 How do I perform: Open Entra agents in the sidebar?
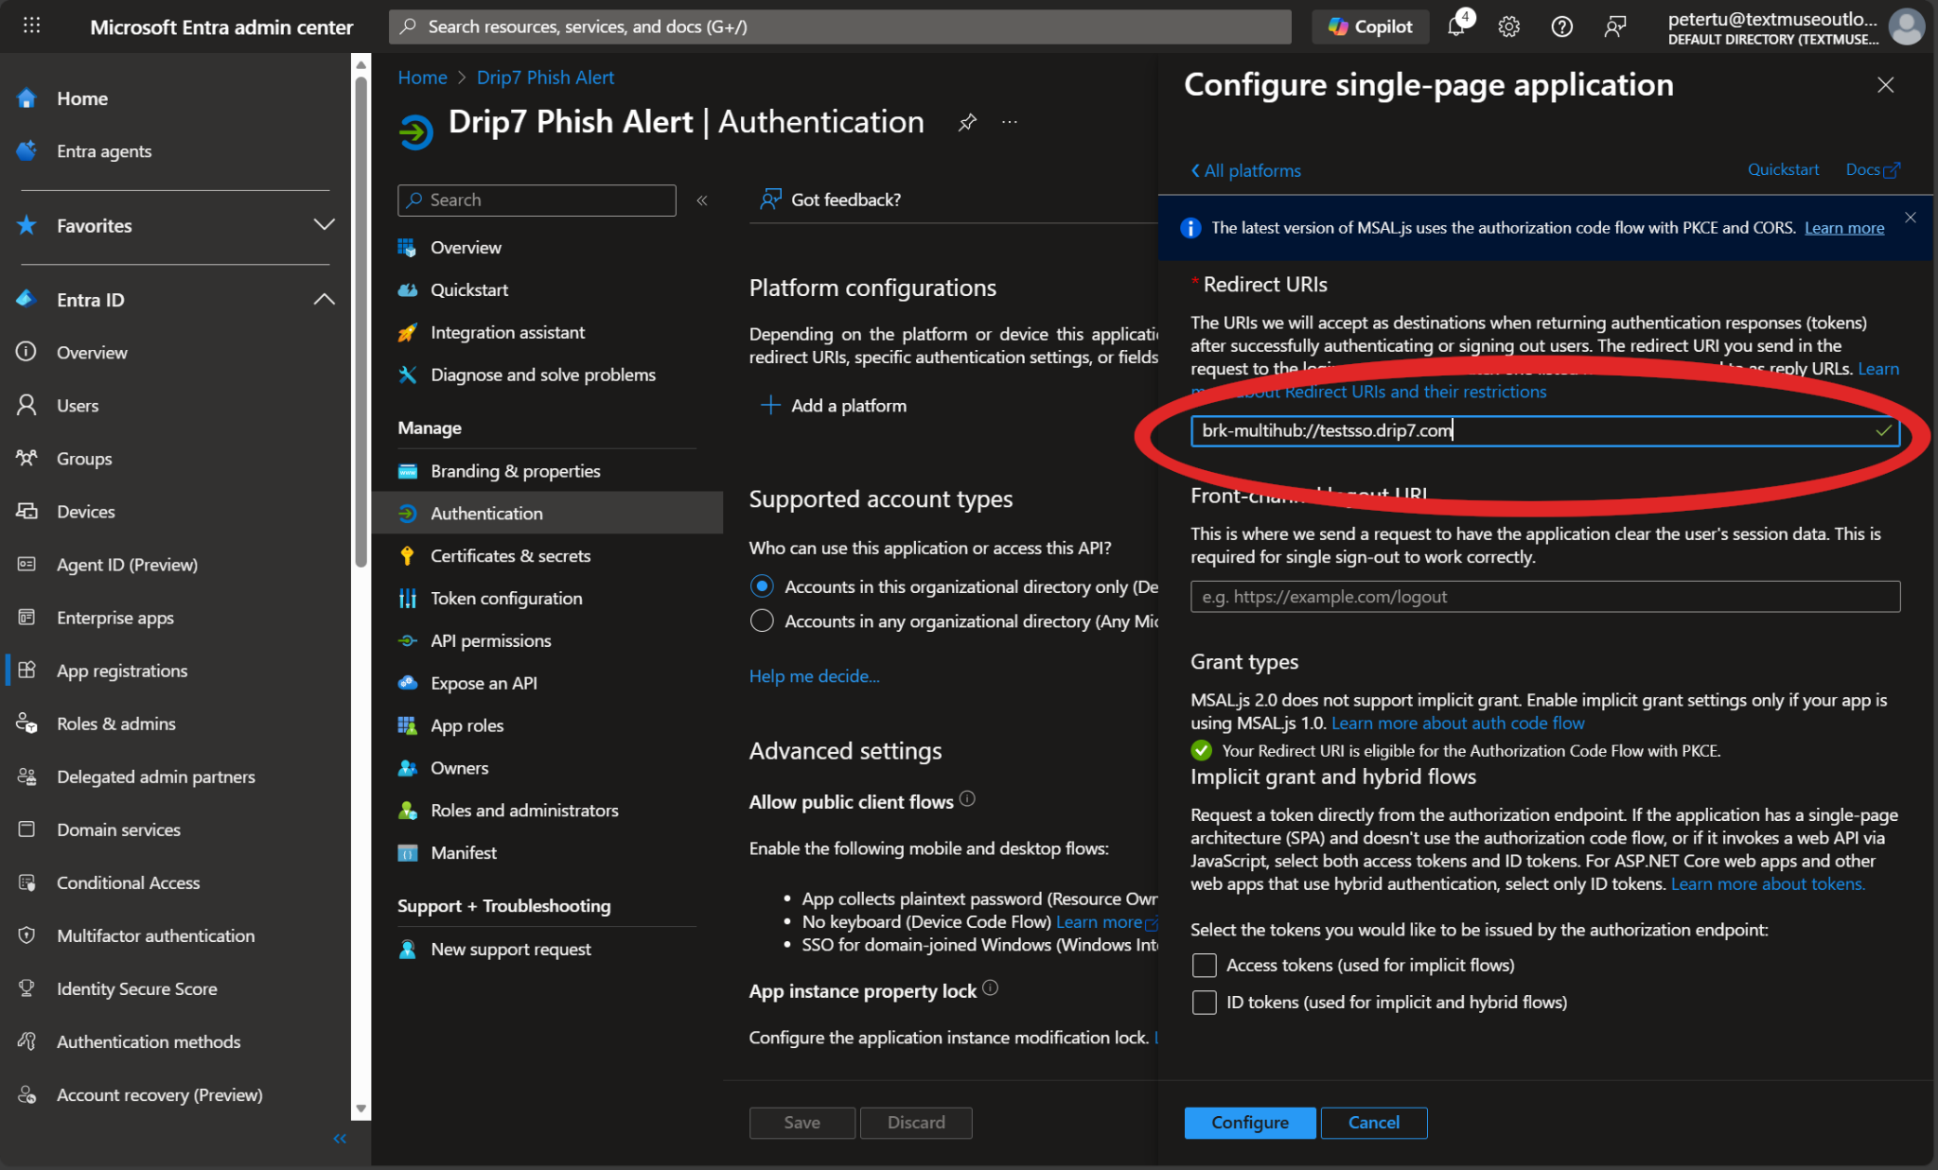click(104, 151)
